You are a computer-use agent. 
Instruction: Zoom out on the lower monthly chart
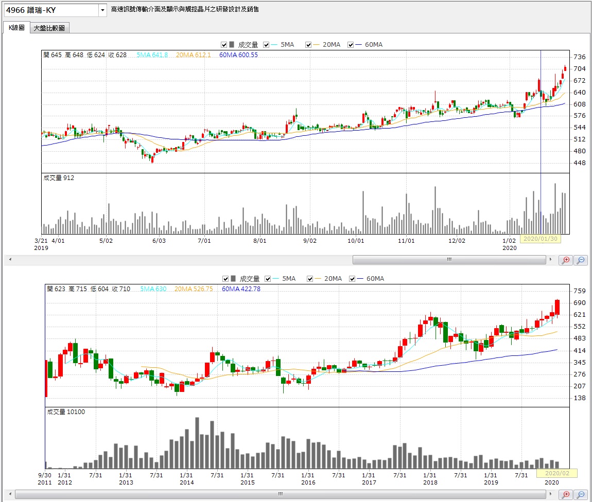pyautogui.click(x=581, y=495)
